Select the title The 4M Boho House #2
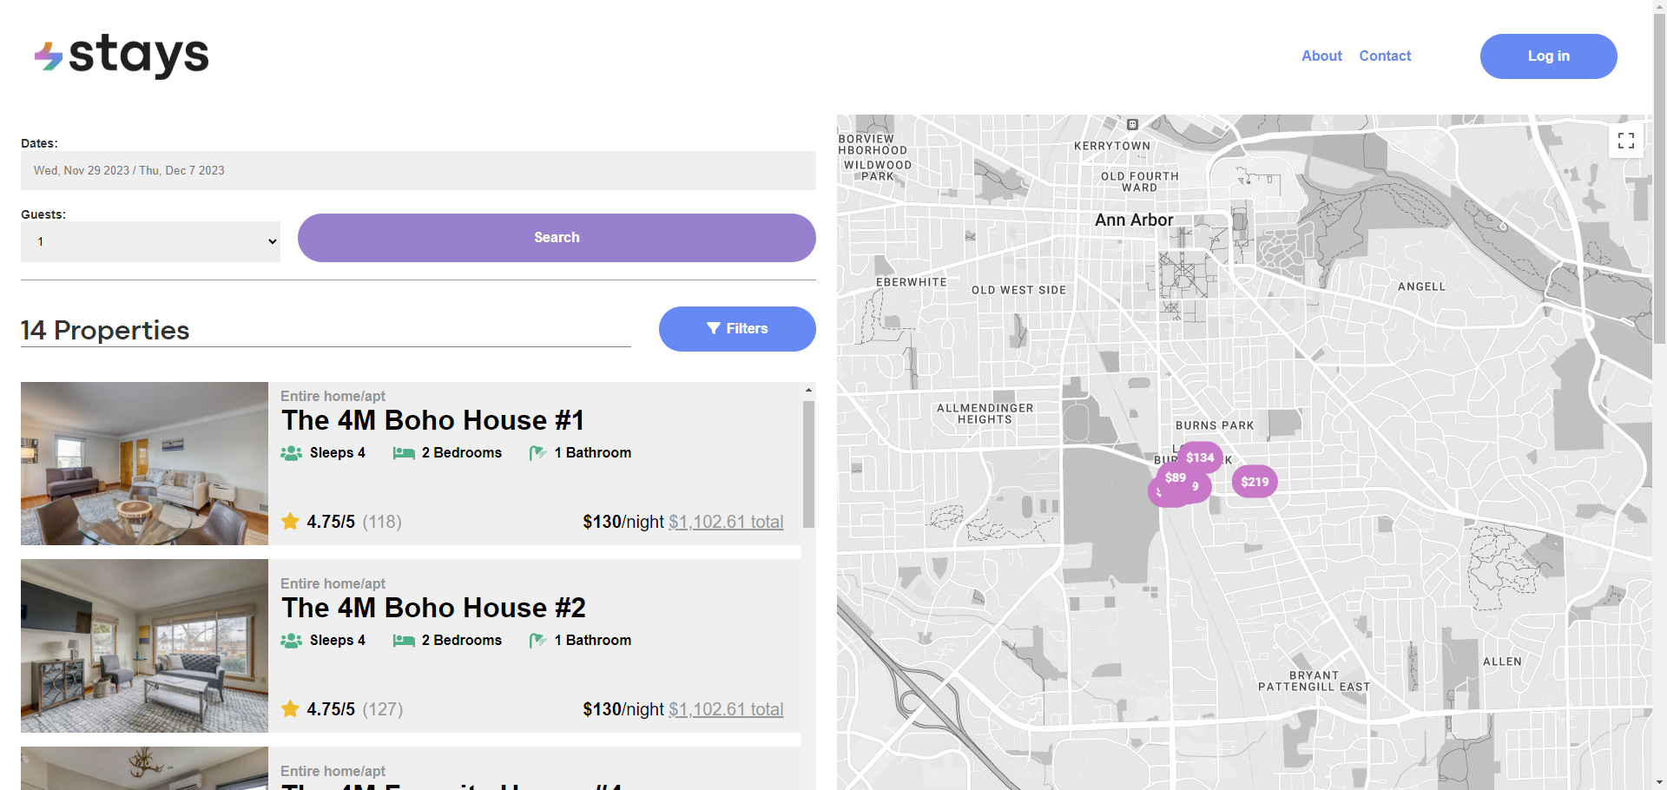Screen dimensions: 1667x790 coord(433,608)
